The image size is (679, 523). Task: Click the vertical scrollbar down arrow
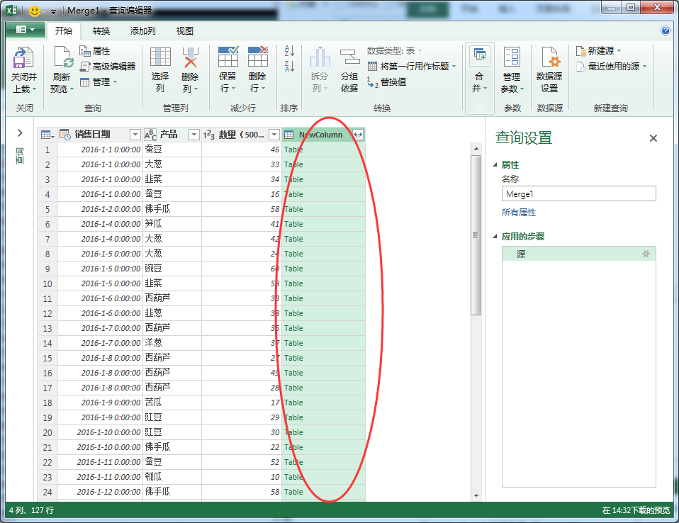tap(476, 495)
